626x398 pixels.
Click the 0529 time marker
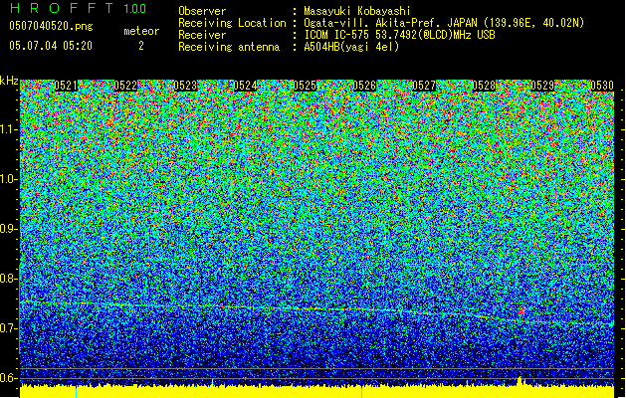[542, 86]
